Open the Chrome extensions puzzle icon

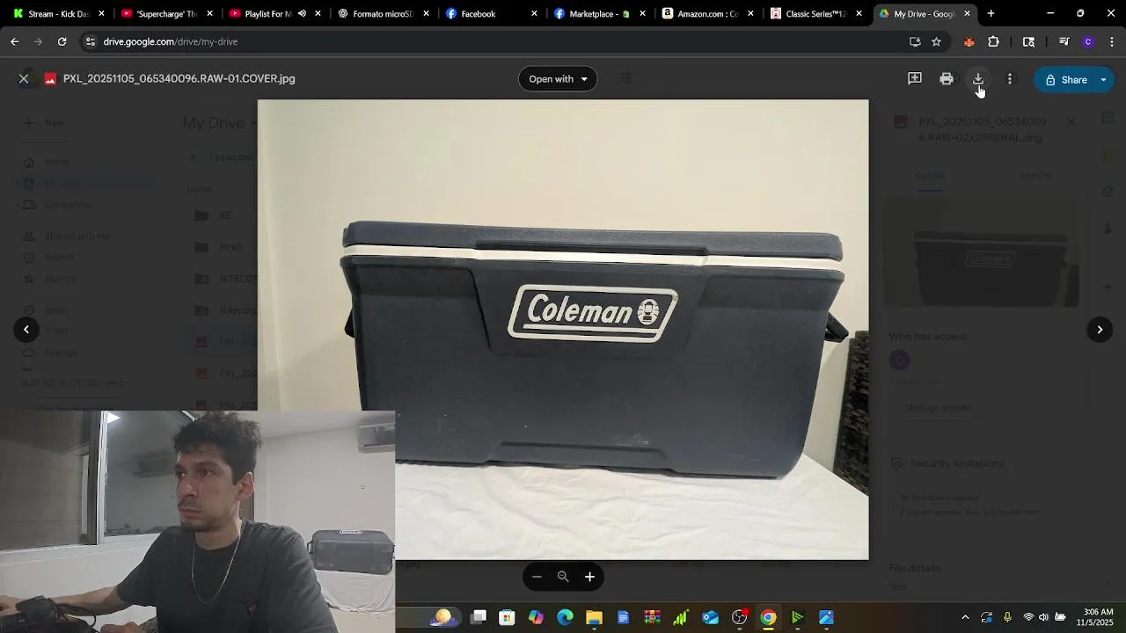993,41
